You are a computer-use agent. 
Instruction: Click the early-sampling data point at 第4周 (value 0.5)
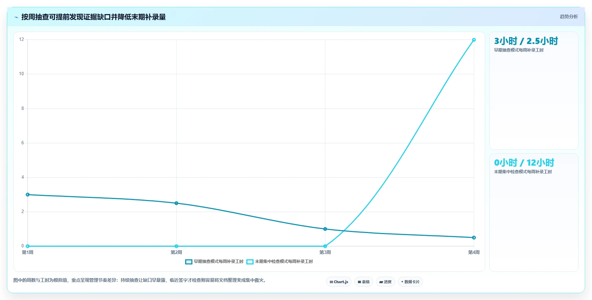474,237
